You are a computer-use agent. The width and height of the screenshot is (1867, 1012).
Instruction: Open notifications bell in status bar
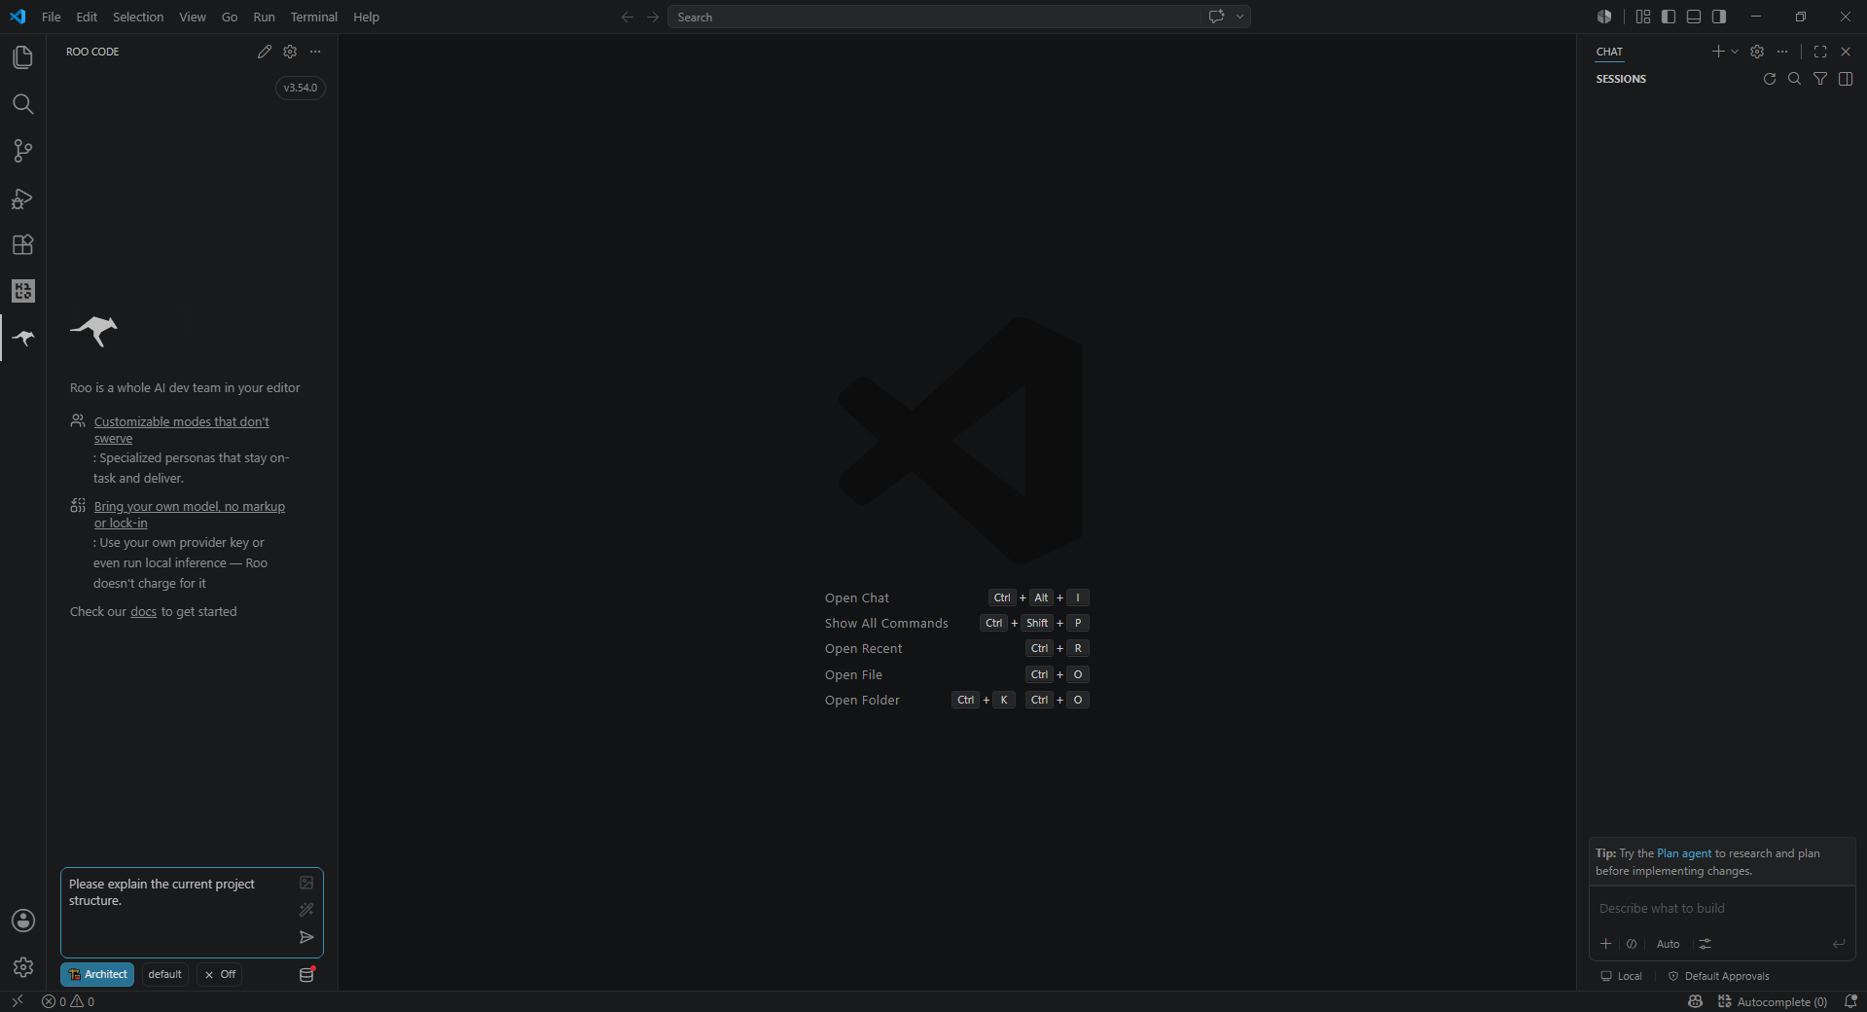click(1850, 1001)
